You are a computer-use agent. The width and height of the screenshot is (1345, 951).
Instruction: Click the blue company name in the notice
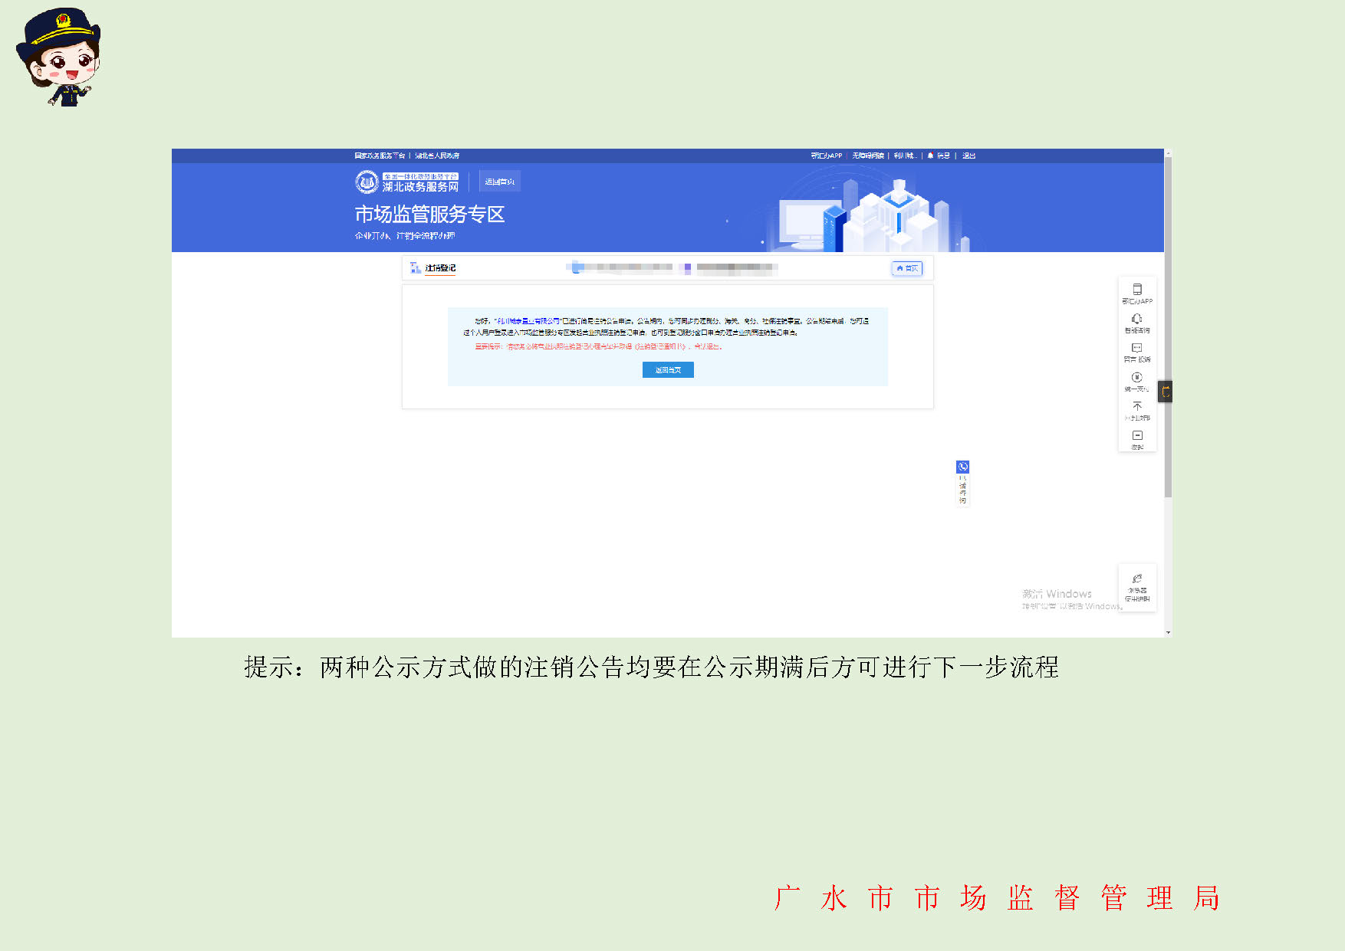[528, 321]
